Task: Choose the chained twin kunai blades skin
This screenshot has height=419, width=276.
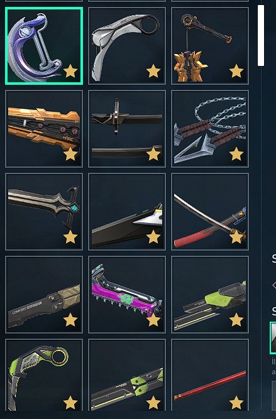Action: click(210, 129)
